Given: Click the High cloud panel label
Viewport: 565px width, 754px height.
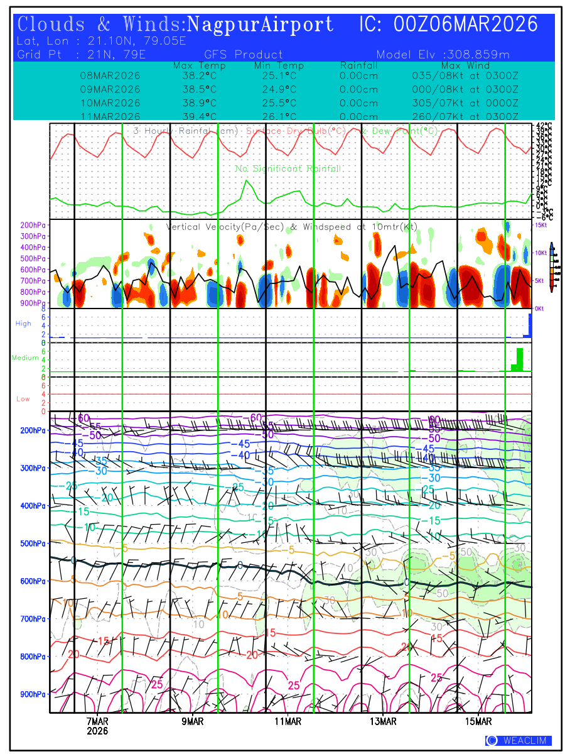Looking at the screenshot, I should click(23, 324).
